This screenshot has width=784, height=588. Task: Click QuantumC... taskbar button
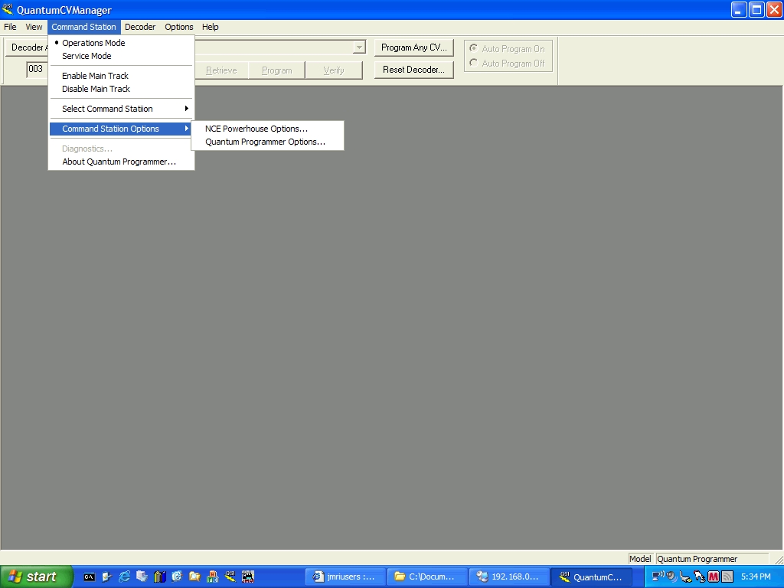coord(592,577)
